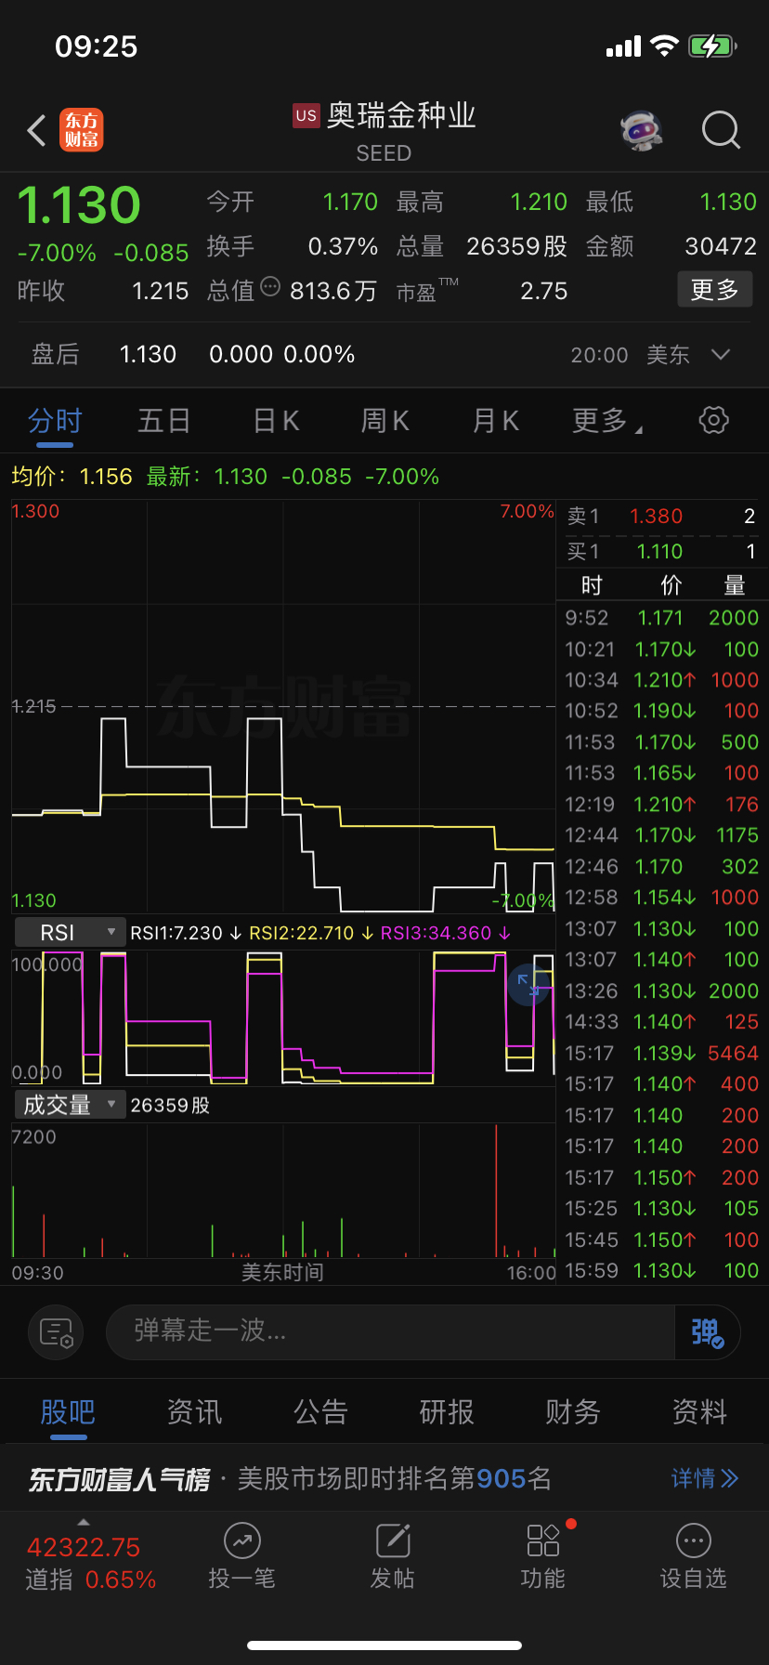Expand chart to fullscreen icon

528,985
